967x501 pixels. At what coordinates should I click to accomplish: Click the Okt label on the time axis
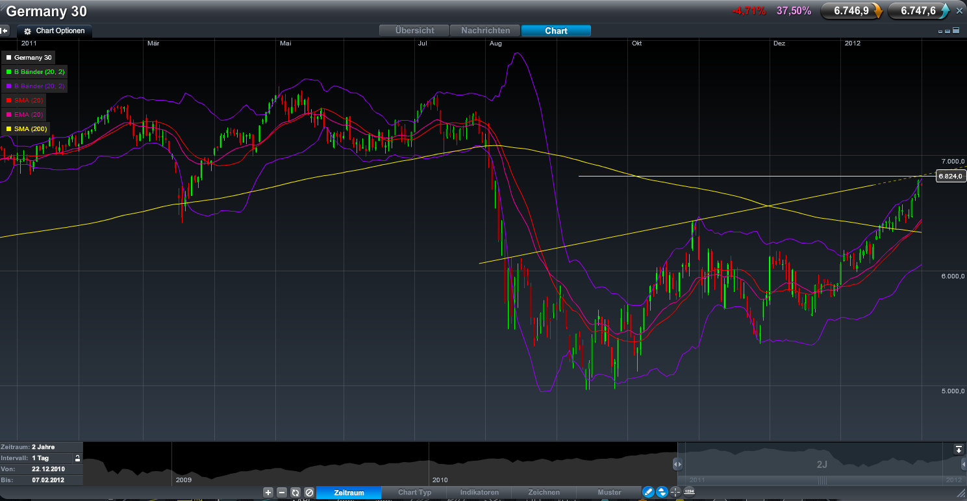636,43
